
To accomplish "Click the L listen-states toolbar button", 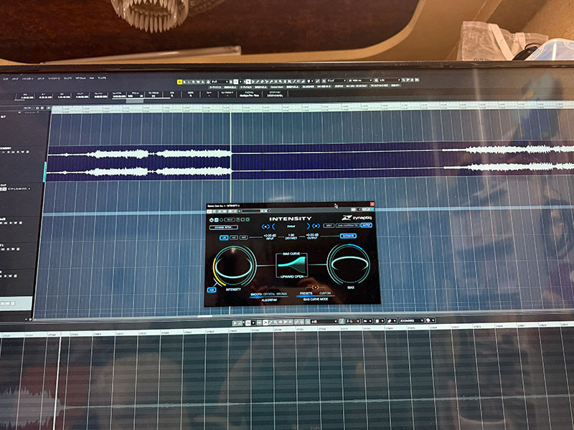I will click(x=189, y=82).
